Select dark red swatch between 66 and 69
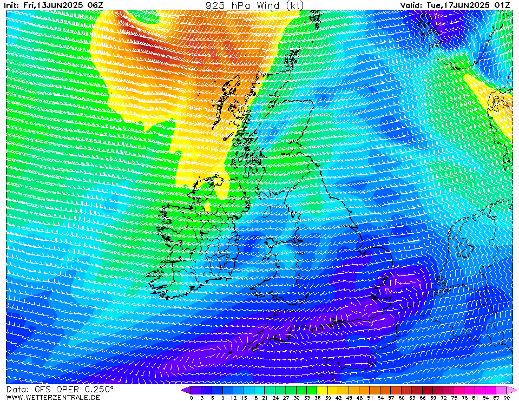Image resolution: width=519 pixels, height=401 pixels. 428,390
